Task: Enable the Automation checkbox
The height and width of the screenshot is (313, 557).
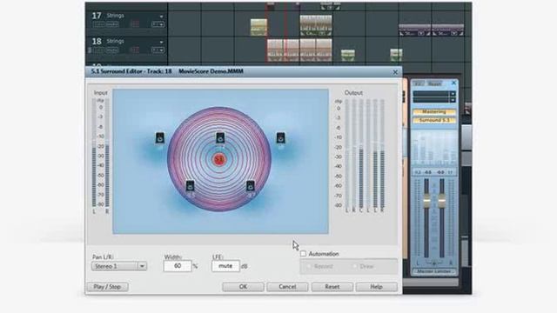Action: (x=303, y=254)
